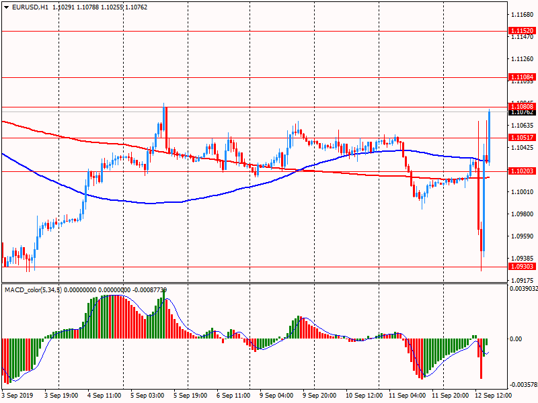
Task: Click the latest blue candle near 1.10762
Action: [x=489, y=136]
